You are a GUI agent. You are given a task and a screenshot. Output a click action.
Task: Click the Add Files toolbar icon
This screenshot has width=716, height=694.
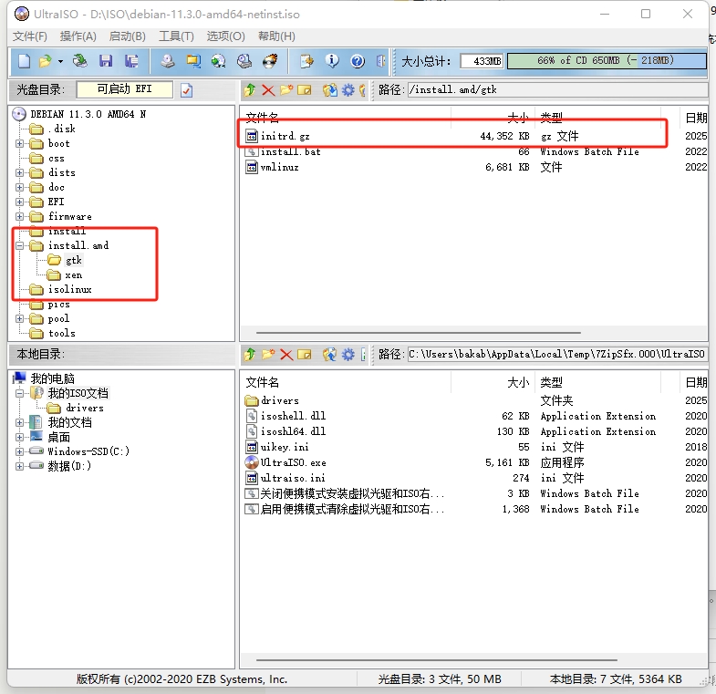point(306,61)
